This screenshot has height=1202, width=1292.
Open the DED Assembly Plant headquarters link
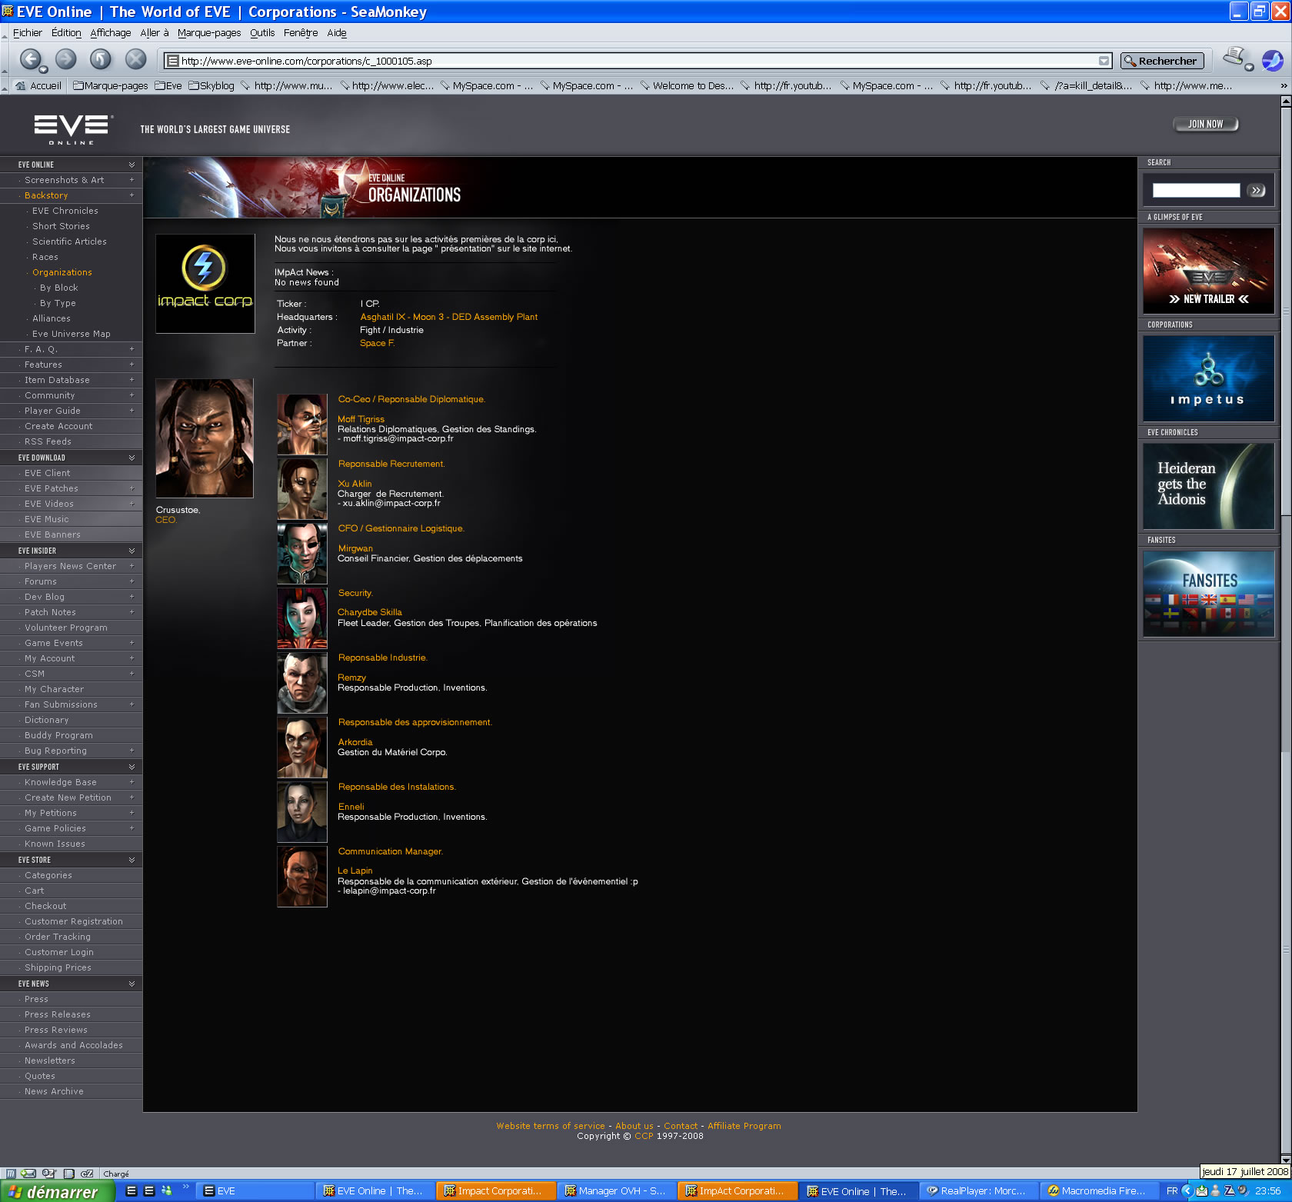click(449, 317)
